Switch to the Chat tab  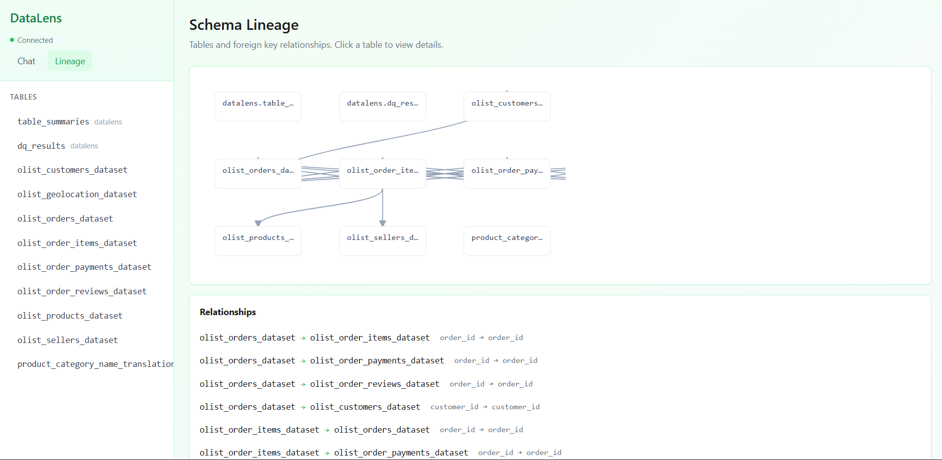click(x=26, y=61)
